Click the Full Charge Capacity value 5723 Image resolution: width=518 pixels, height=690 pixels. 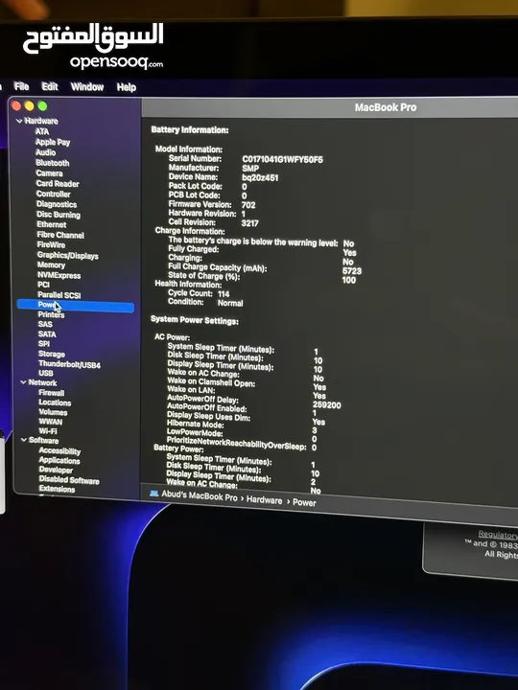pos(352,271)
